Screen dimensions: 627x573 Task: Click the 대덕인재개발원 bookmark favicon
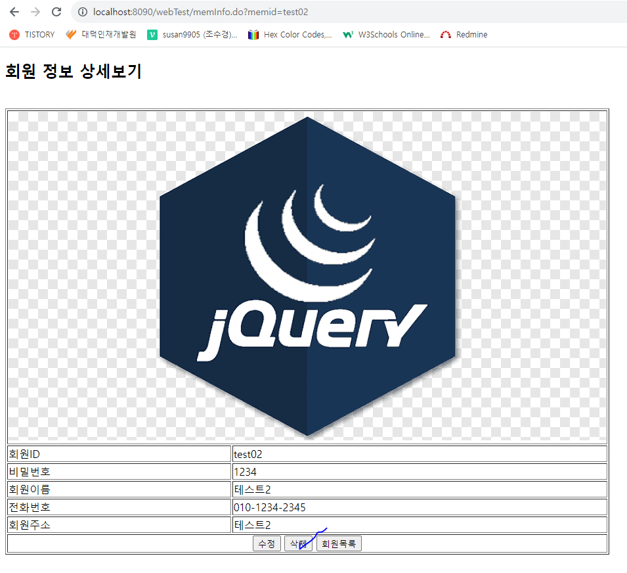coord(71,35)
